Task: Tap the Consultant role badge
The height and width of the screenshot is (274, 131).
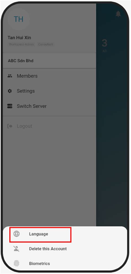Action: 46,44
